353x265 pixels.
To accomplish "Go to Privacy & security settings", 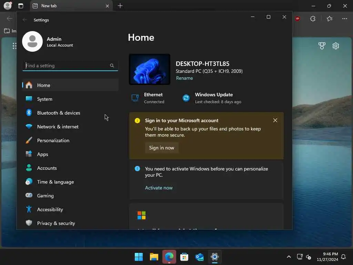I will tap(70, 223).
